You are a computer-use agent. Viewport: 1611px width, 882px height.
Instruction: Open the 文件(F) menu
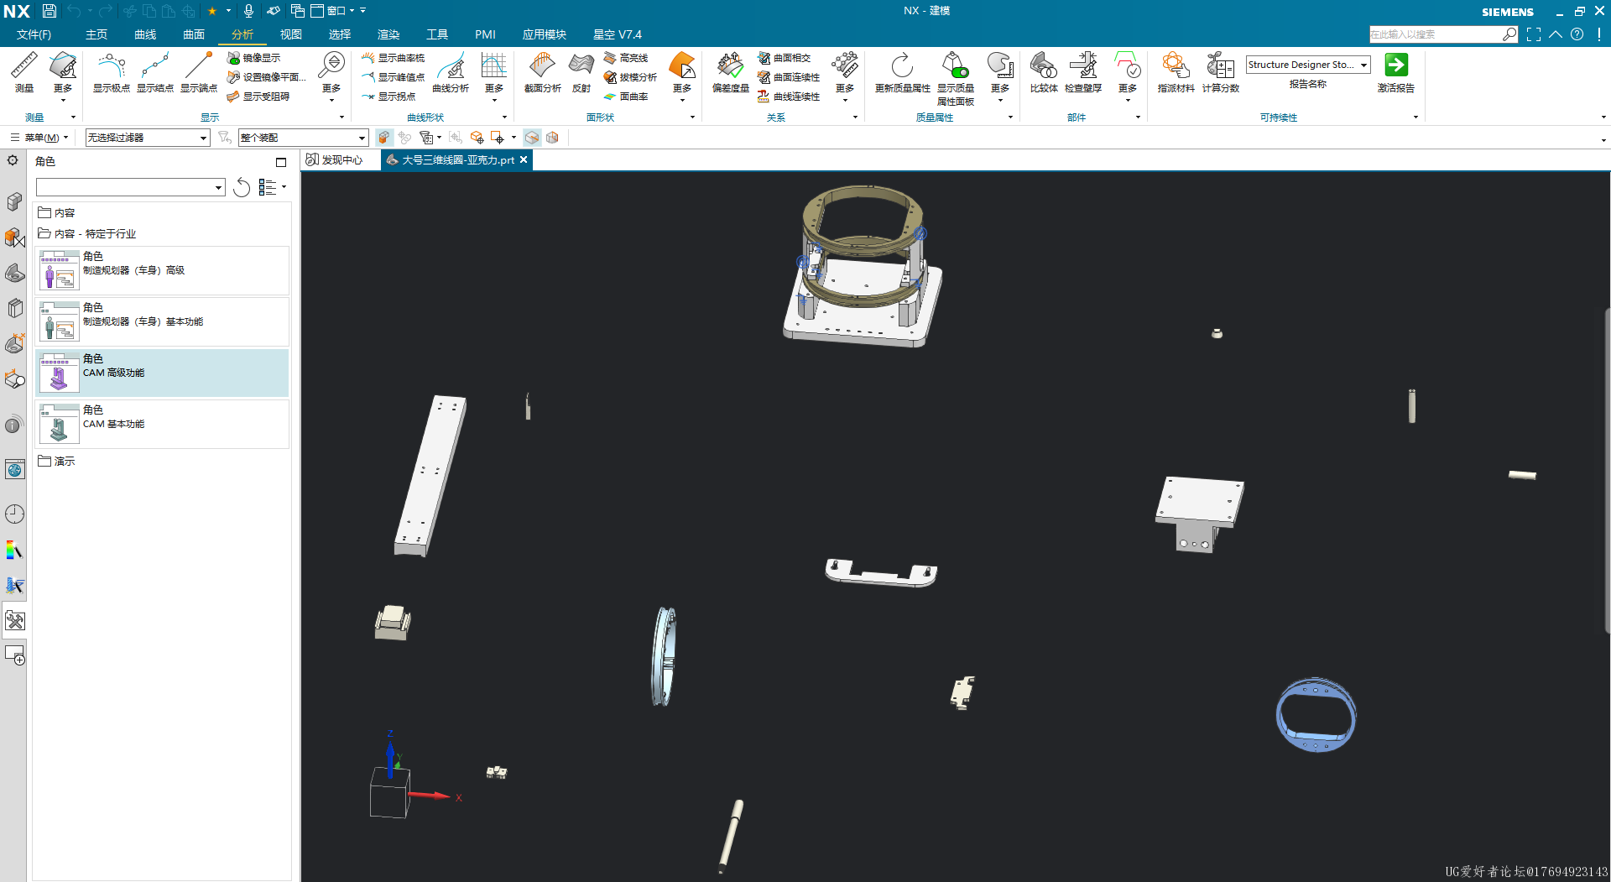[34, 34]
